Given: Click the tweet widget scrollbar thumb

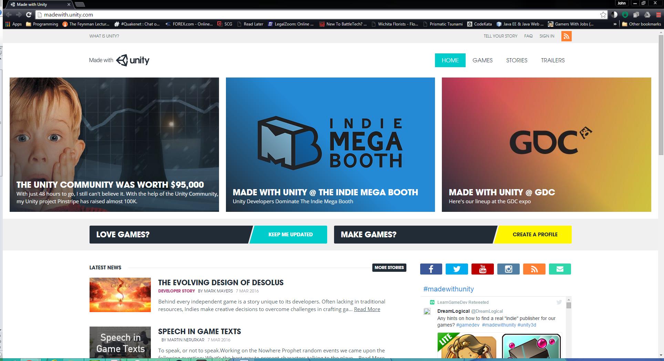Looking at the screenshot, I should [569, 305].
